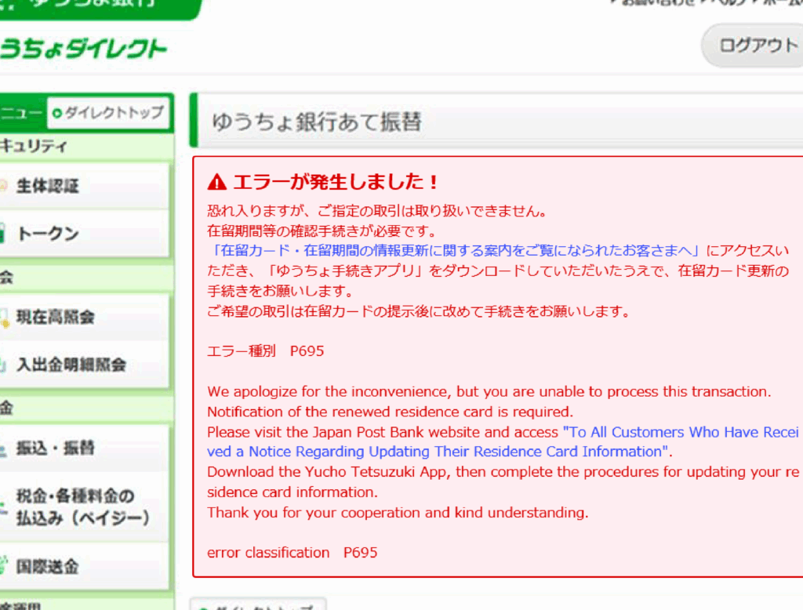Open the ダイレクトトップ tab
The image size is (803, 610).
click(x=108, y=112)
